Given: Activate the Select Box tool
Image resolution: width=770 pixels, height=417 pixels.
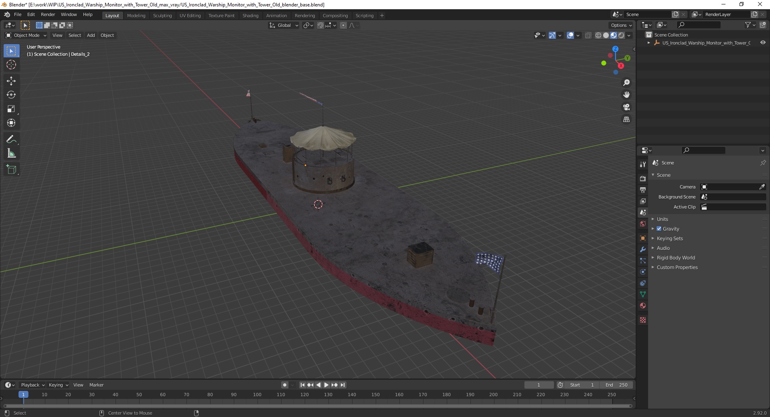Looking at the screenshot, I should click(x=11, y=51).
